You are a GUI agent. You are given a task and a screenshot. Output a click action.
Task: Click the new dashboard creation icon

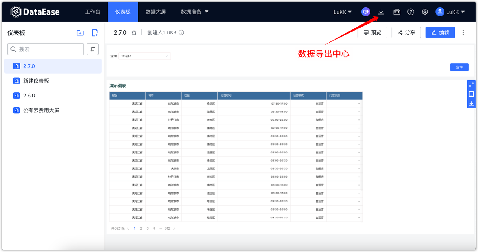coord(94,32)
